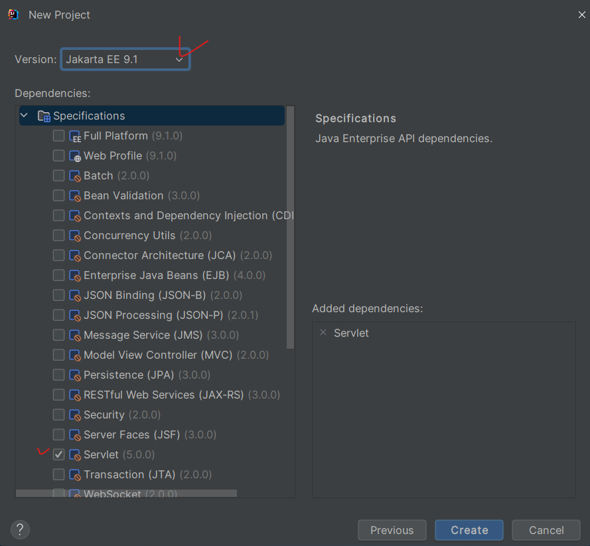Click the Enterprise Java Beans icon
Viewport: 590px width, 546px height.
tap(75, 276)
